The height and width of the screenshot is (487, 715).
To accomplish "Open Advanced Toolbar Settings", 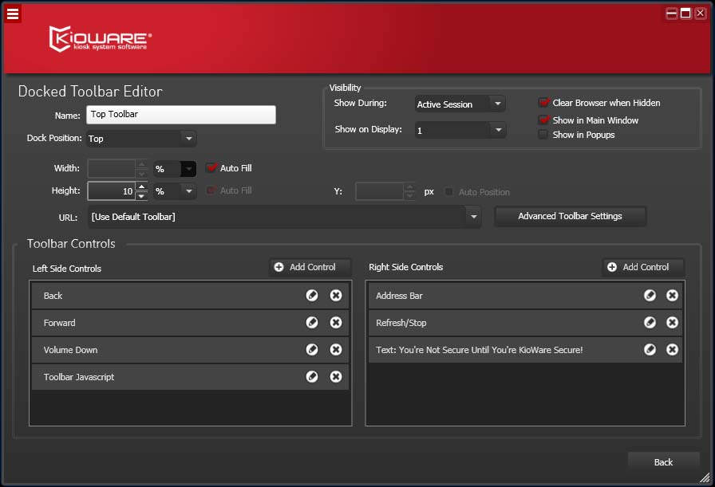I will coord(570,216).
